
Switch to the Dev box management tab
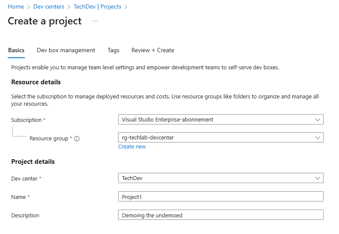(x=66, y=50)
